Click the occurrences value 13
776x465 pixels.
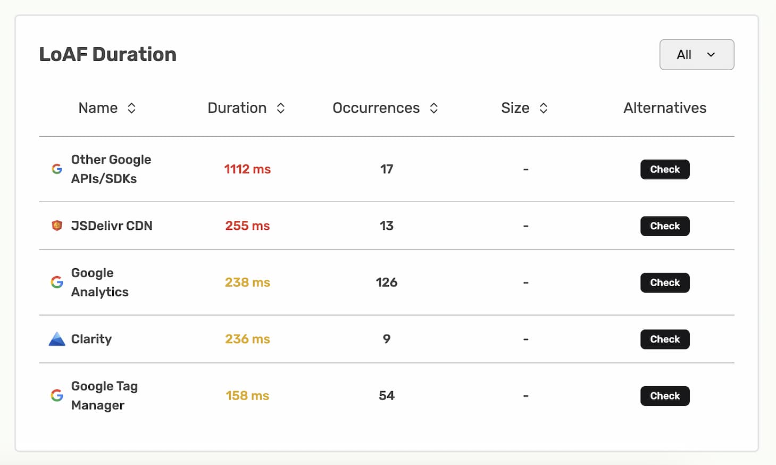[387, 226]
